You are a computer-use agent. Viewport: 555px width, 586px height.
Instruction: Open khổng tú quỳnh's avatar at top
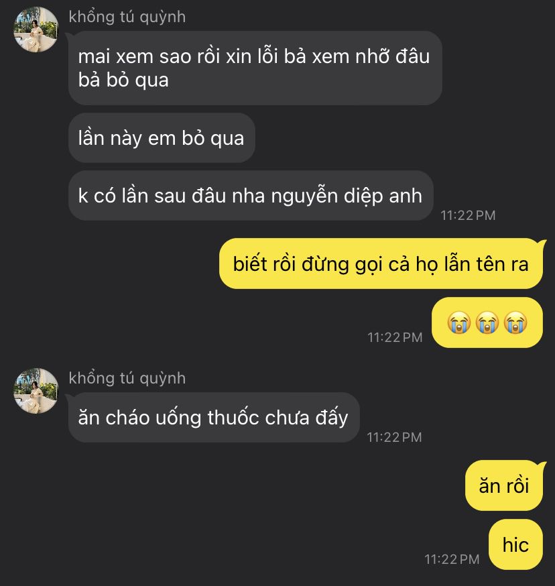point(36,30)
